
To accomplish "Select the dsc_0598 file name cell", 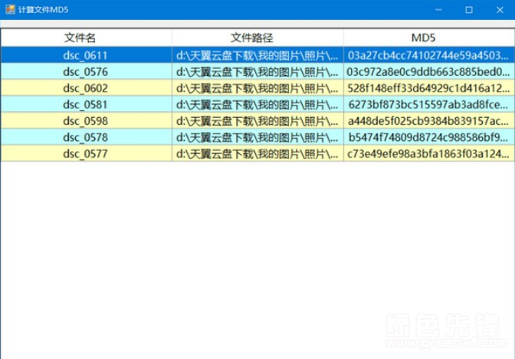I will pos(87,121).
